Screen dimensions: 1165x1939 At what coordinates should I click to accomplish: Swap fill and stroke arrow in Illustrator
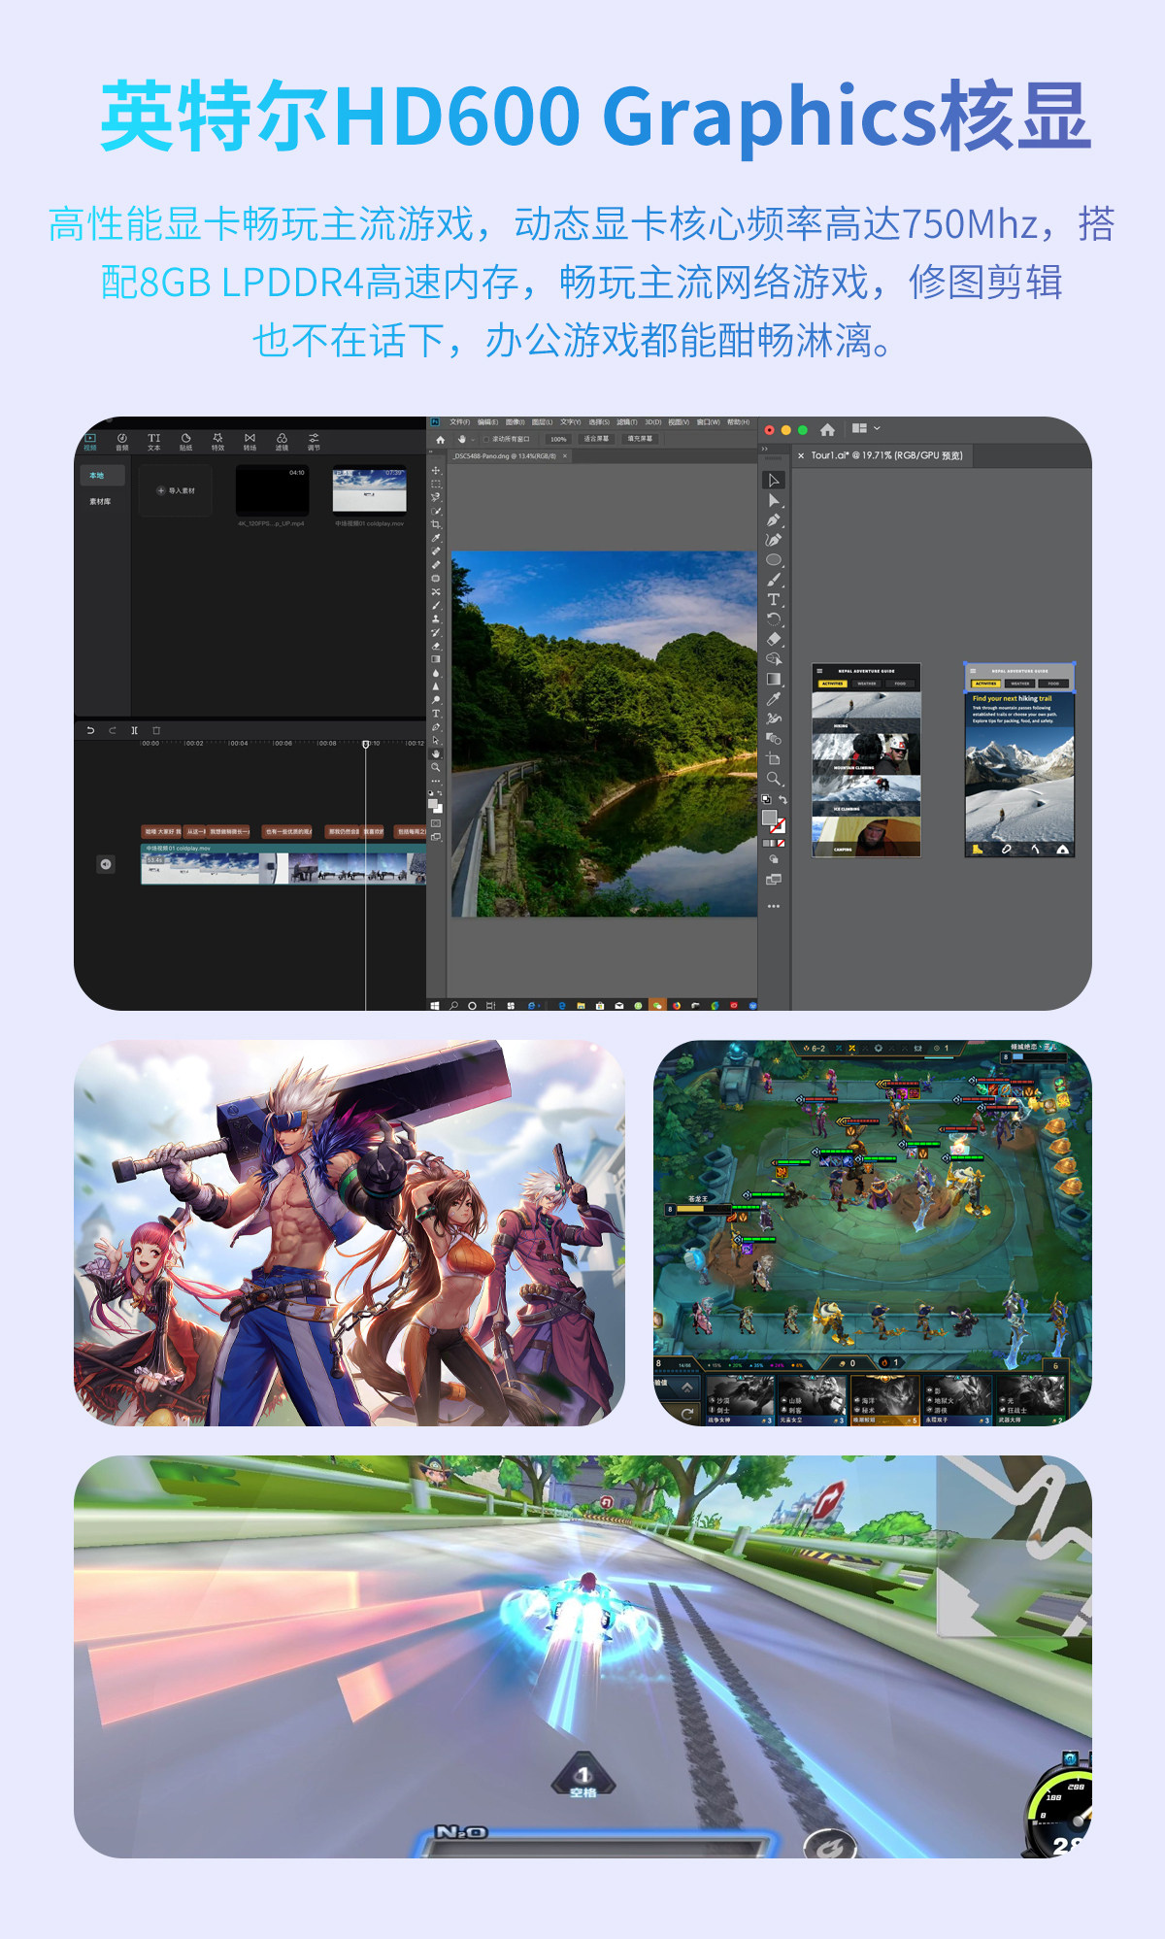[x=782, y=800]
